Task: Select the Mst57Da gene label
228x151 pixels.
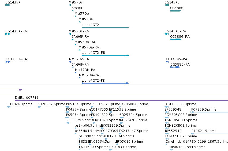Action: pyautogui.click(x=86, y=19)
